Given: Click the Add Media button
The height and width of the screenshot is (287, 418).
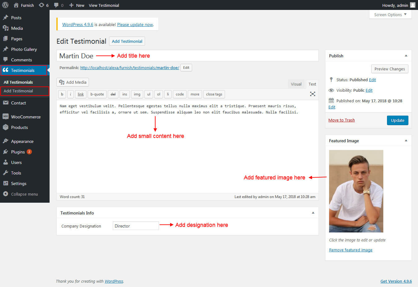Looking at the screenshot, I should pos(73,82).
